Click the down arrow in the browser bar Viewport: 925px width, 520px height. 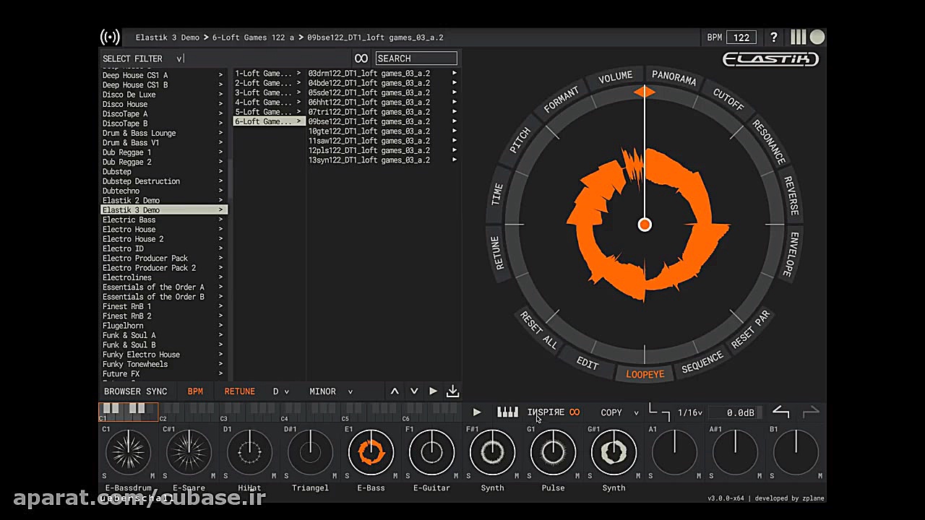414,391
